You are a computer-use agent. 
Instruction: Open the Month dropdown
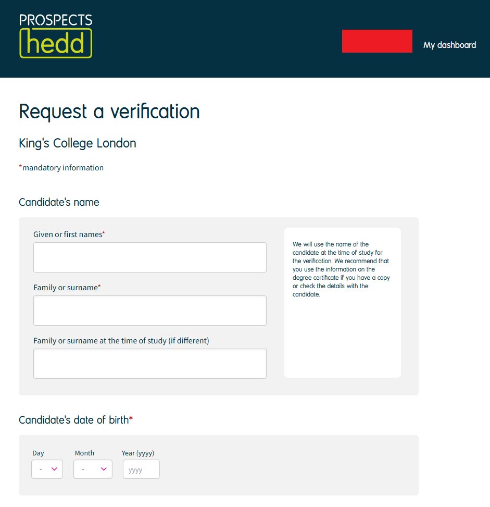[x=93, y=469]
